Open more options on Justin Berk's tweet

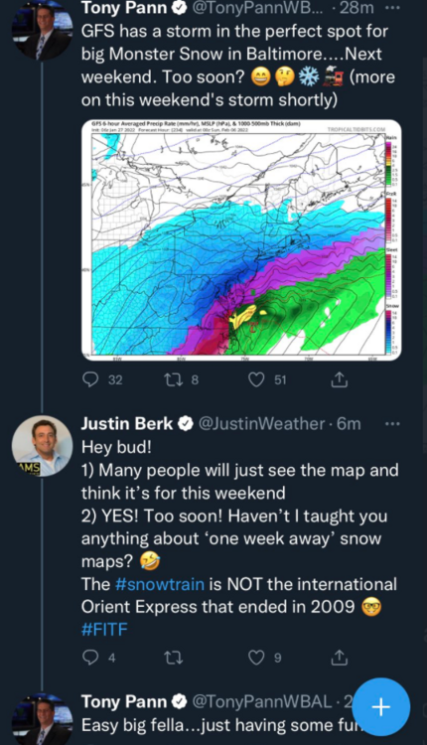point(392,423)
